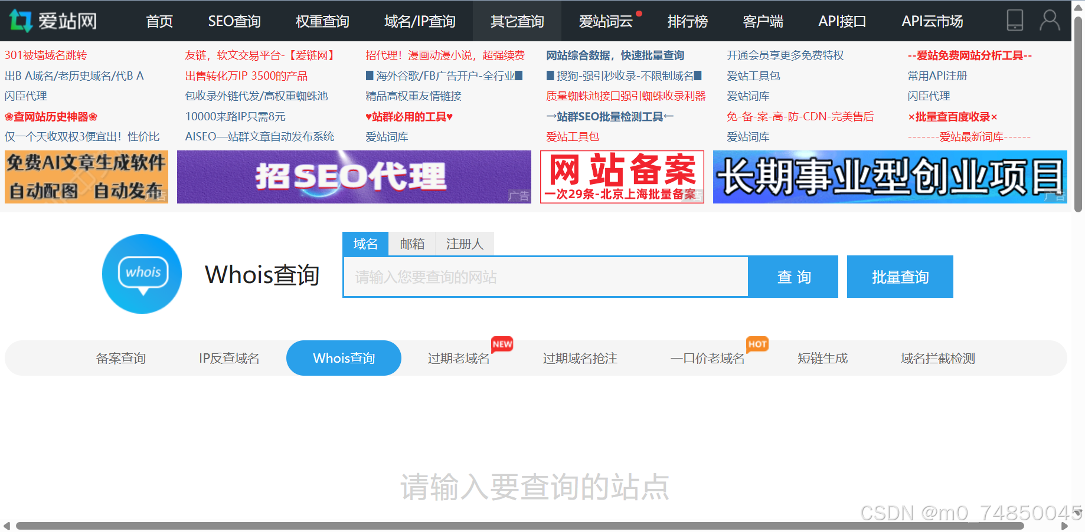Click the vertical scrollbar thumb

click(1078, 114)
